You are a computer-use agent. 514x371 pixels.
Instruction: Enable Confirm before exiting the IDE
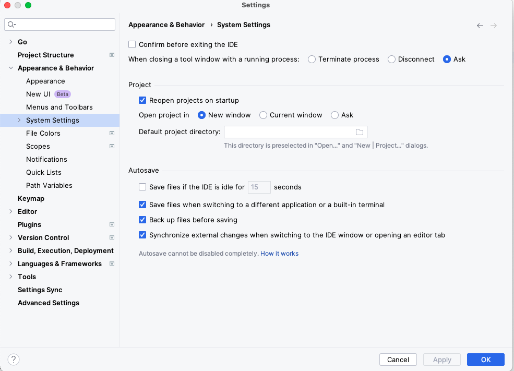pos(133,45)
